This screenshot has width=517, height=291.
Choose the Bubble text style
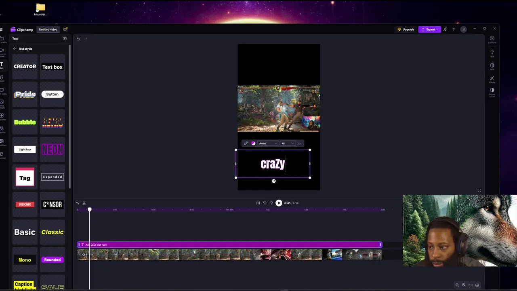pos(25,122)
